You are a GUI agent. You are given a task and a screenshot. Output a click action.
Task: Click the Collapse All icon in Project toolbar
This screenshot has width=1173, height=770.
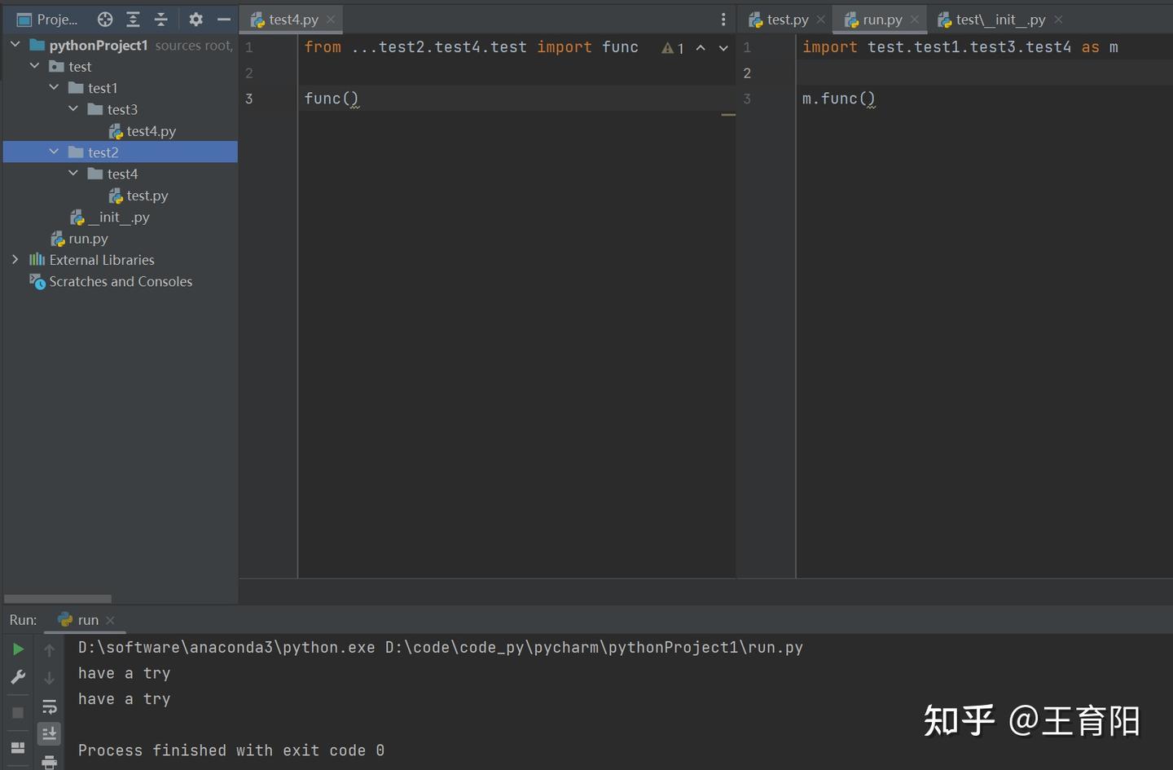pyautogui.click(x=160, y=20)
